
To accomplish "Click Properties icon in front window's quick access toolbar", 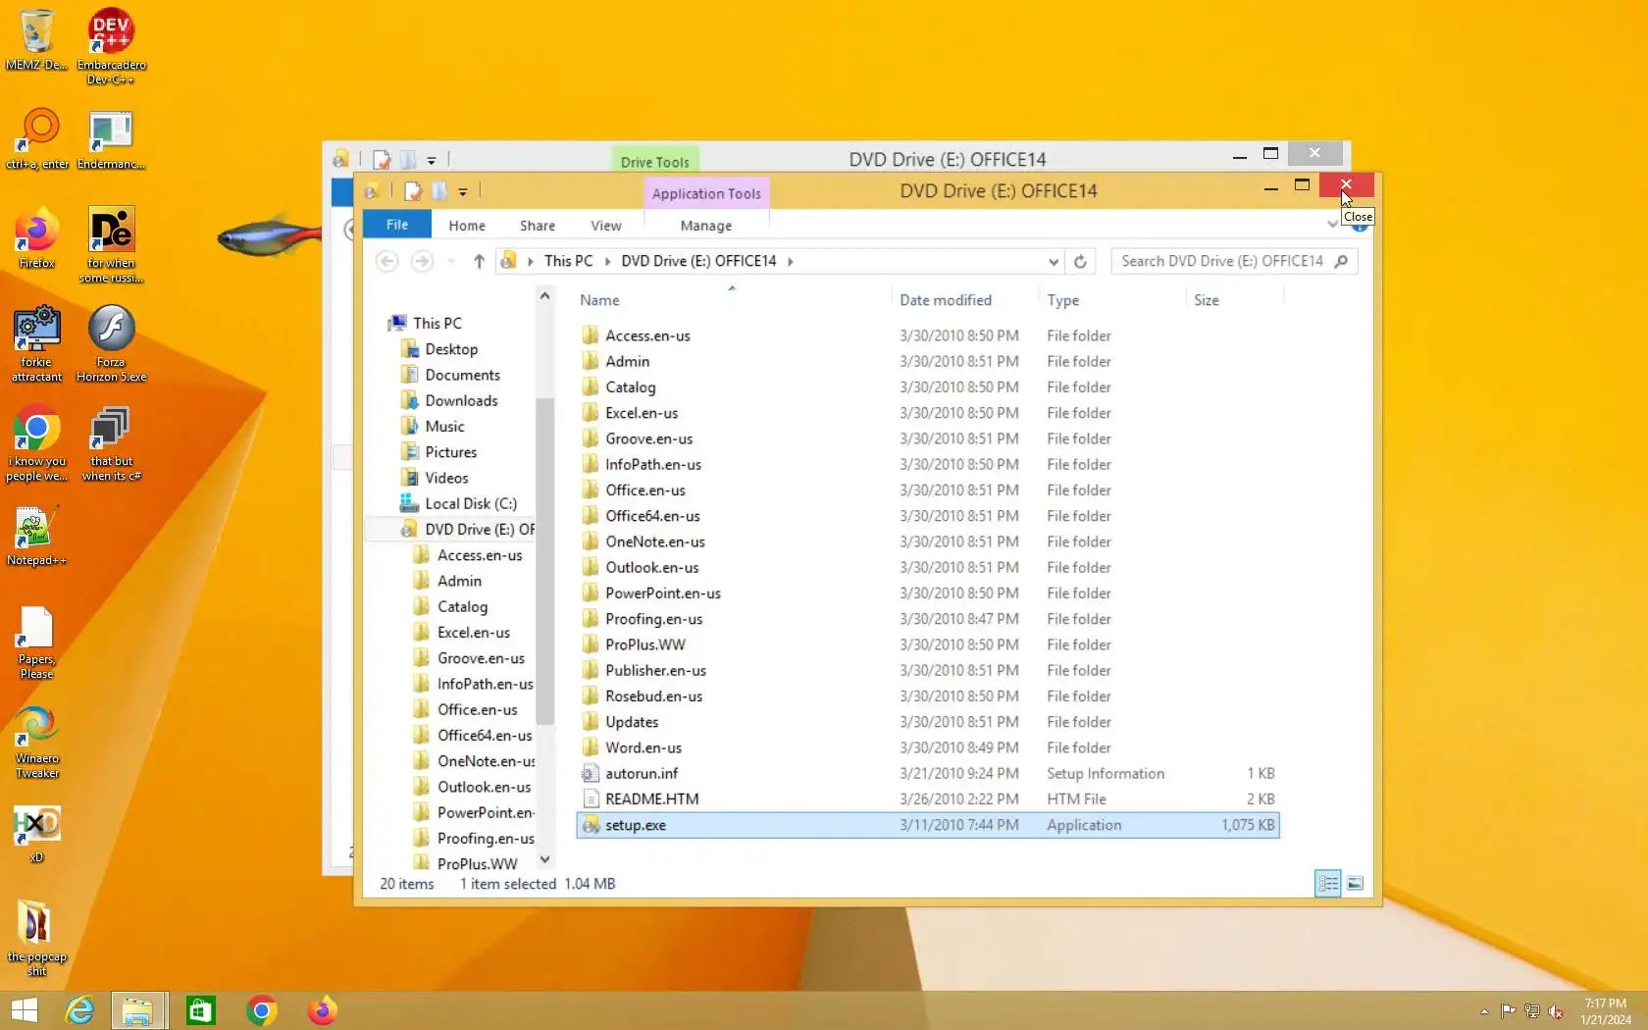I will [x=413, y=191].
